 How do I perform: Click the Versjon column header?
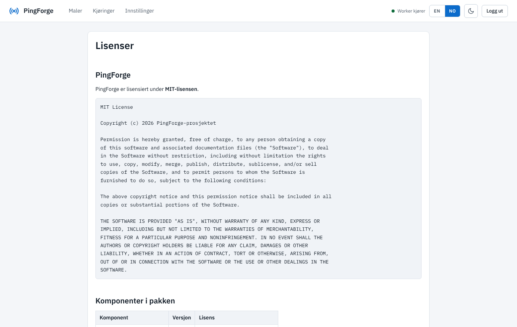[x=182, y=317]
